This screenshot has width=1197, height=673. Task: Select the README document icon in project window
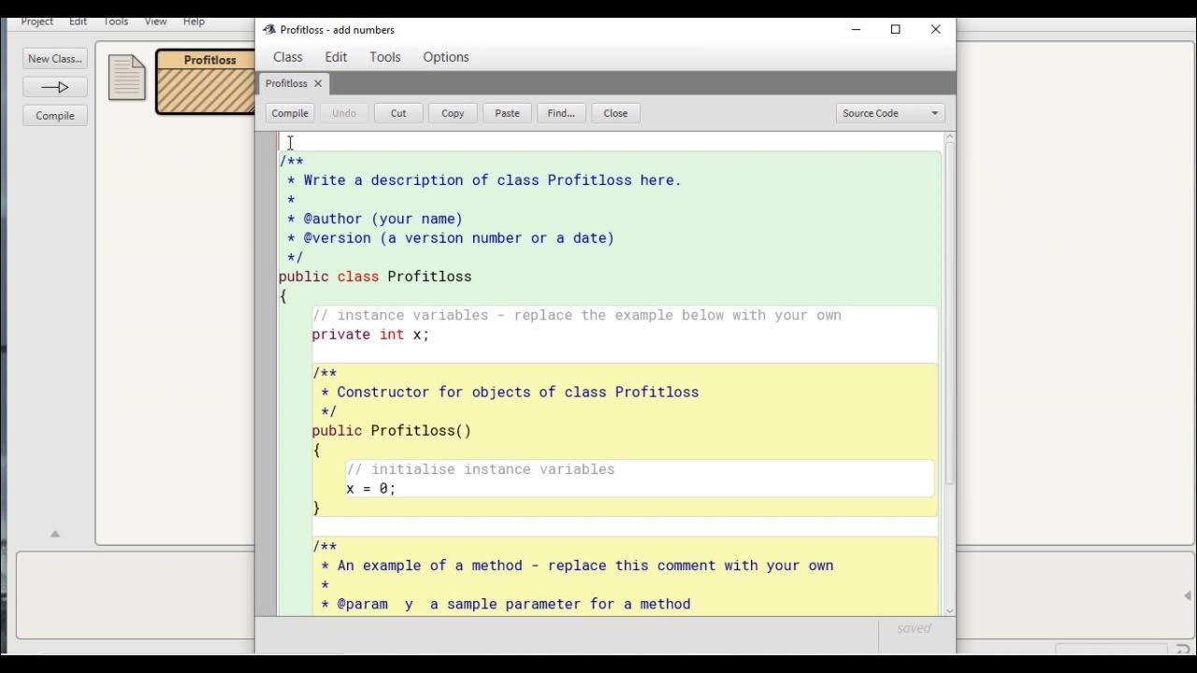[126, 78]
